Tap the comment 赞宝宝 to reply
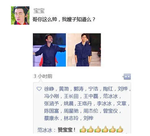This screenshot has height=136, width=150. [x=67, y=130]
